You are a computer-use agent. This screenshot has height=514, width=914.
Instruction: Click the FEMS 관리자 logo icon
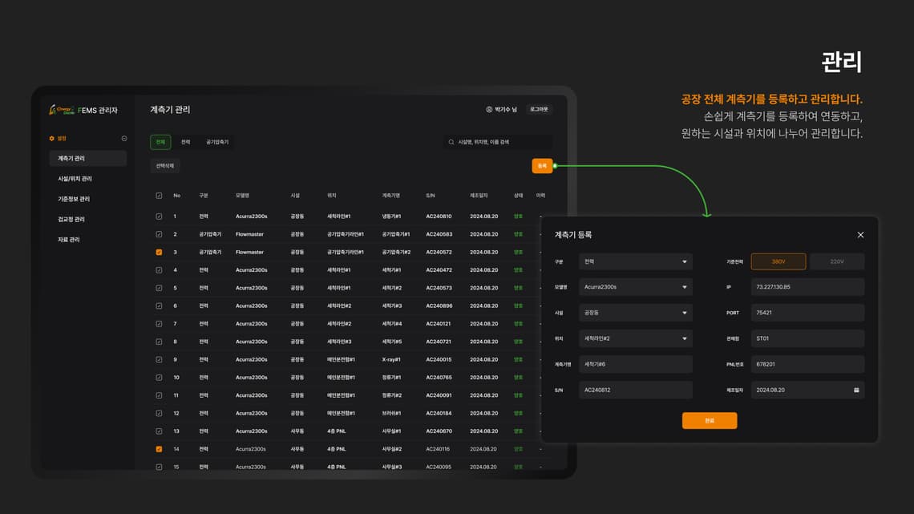tap(61, 110)
